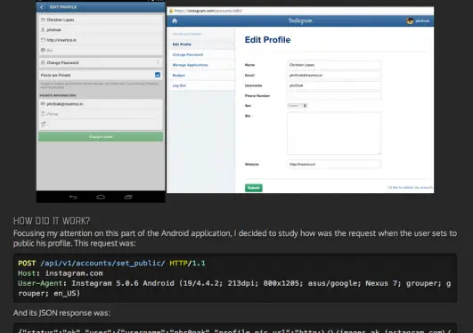Tap the Android back navigation button
Viewport: 473px width, 333px height.
[x=73, y=197]
